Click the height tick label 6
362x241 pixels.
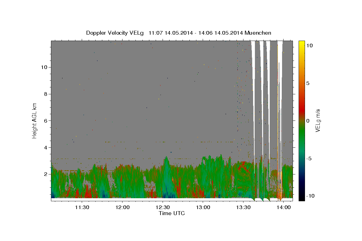(x=45, y=120)
